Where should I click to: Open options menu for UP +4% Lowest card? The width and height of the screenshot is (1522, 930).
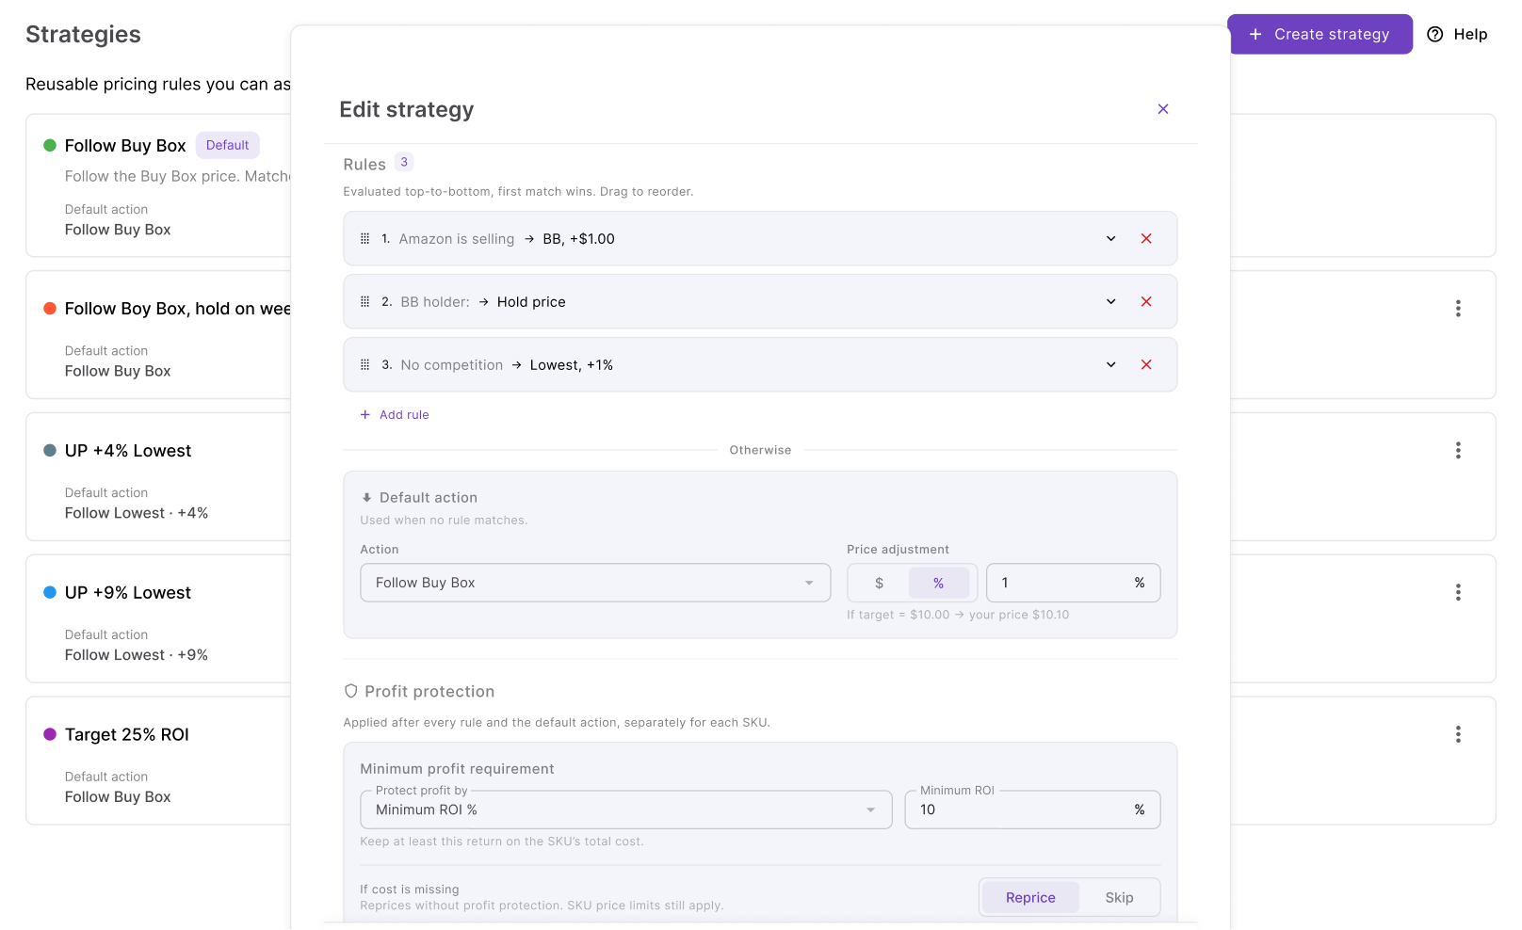click(1458, 451)
